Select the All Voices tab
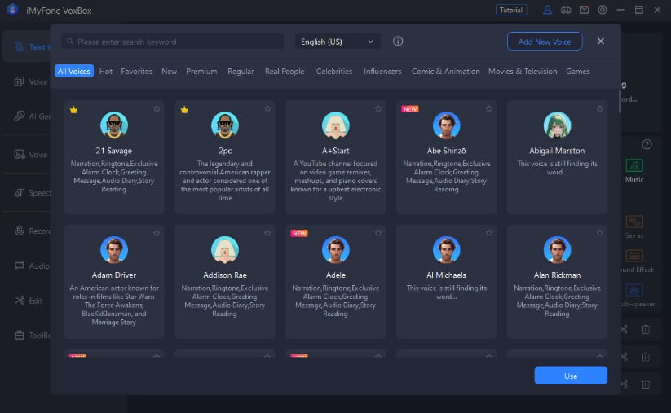 click(74, 71)
